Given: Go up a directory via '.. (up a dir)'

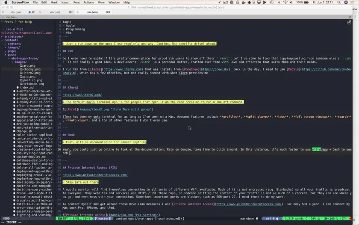Looking at the screenshot, I should [x=12, y=29].
